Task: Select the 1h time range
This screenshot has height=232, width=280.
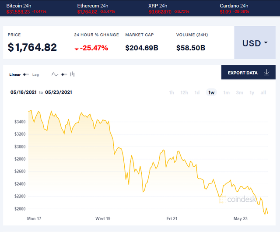Action: point(171,93)
